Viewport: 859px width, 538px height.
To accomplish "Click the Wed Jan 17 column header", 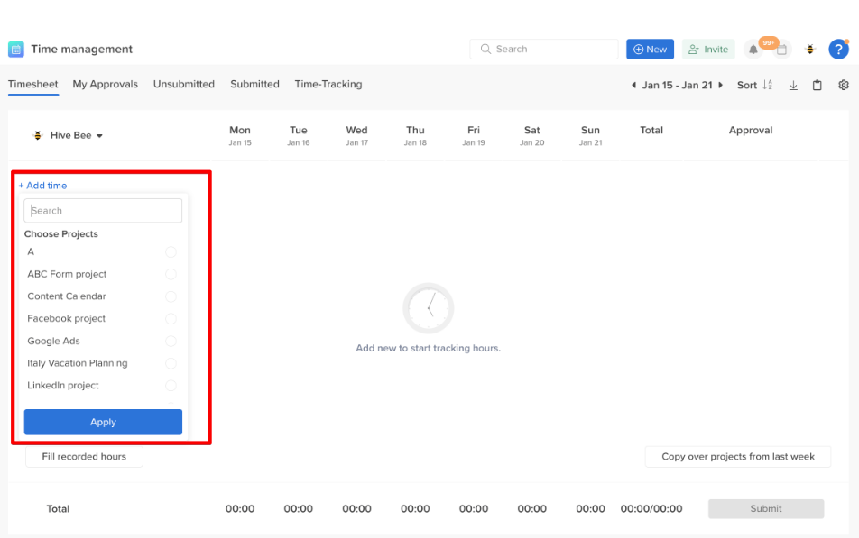I will [356, 135].
